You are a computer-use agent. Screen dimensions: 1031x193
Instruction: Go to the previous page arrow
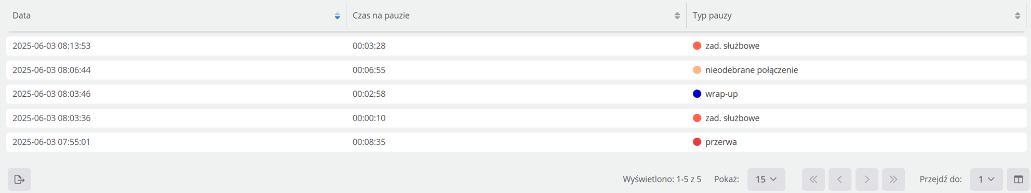[840, 180]
